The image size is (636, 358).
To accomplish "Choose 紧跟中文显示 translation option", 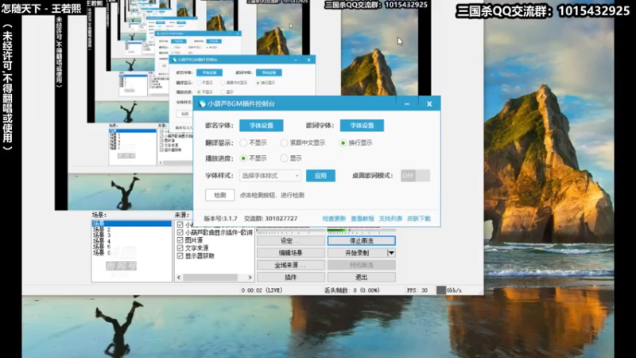I will 284,143.
